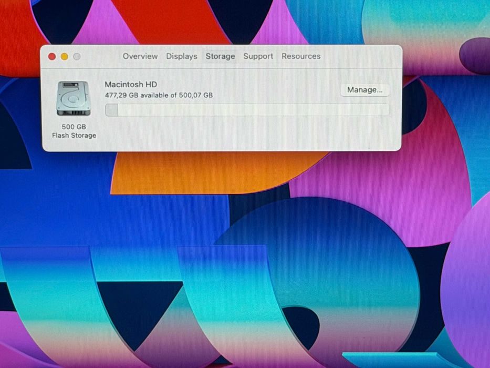The height and width of the screenshot is (368, 490).
Task: Close the window with red button
Action: tap(52, 57)
